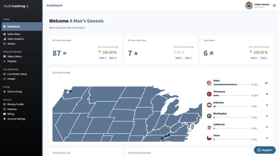The image size is (279, 156).
Task: Click the Tennessee flag icon in the list
Action: pos(209,94)
